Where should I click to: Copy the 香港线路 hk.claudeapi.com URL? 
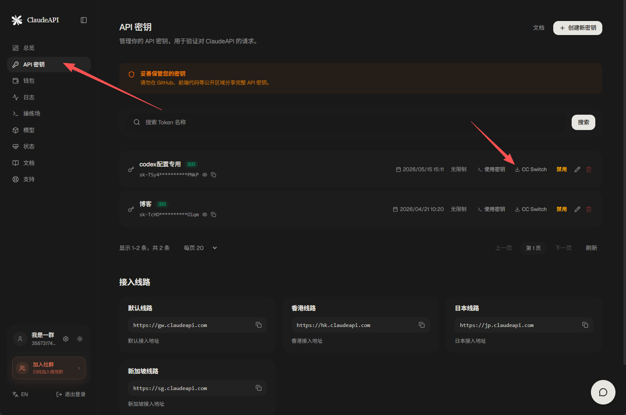422,325
